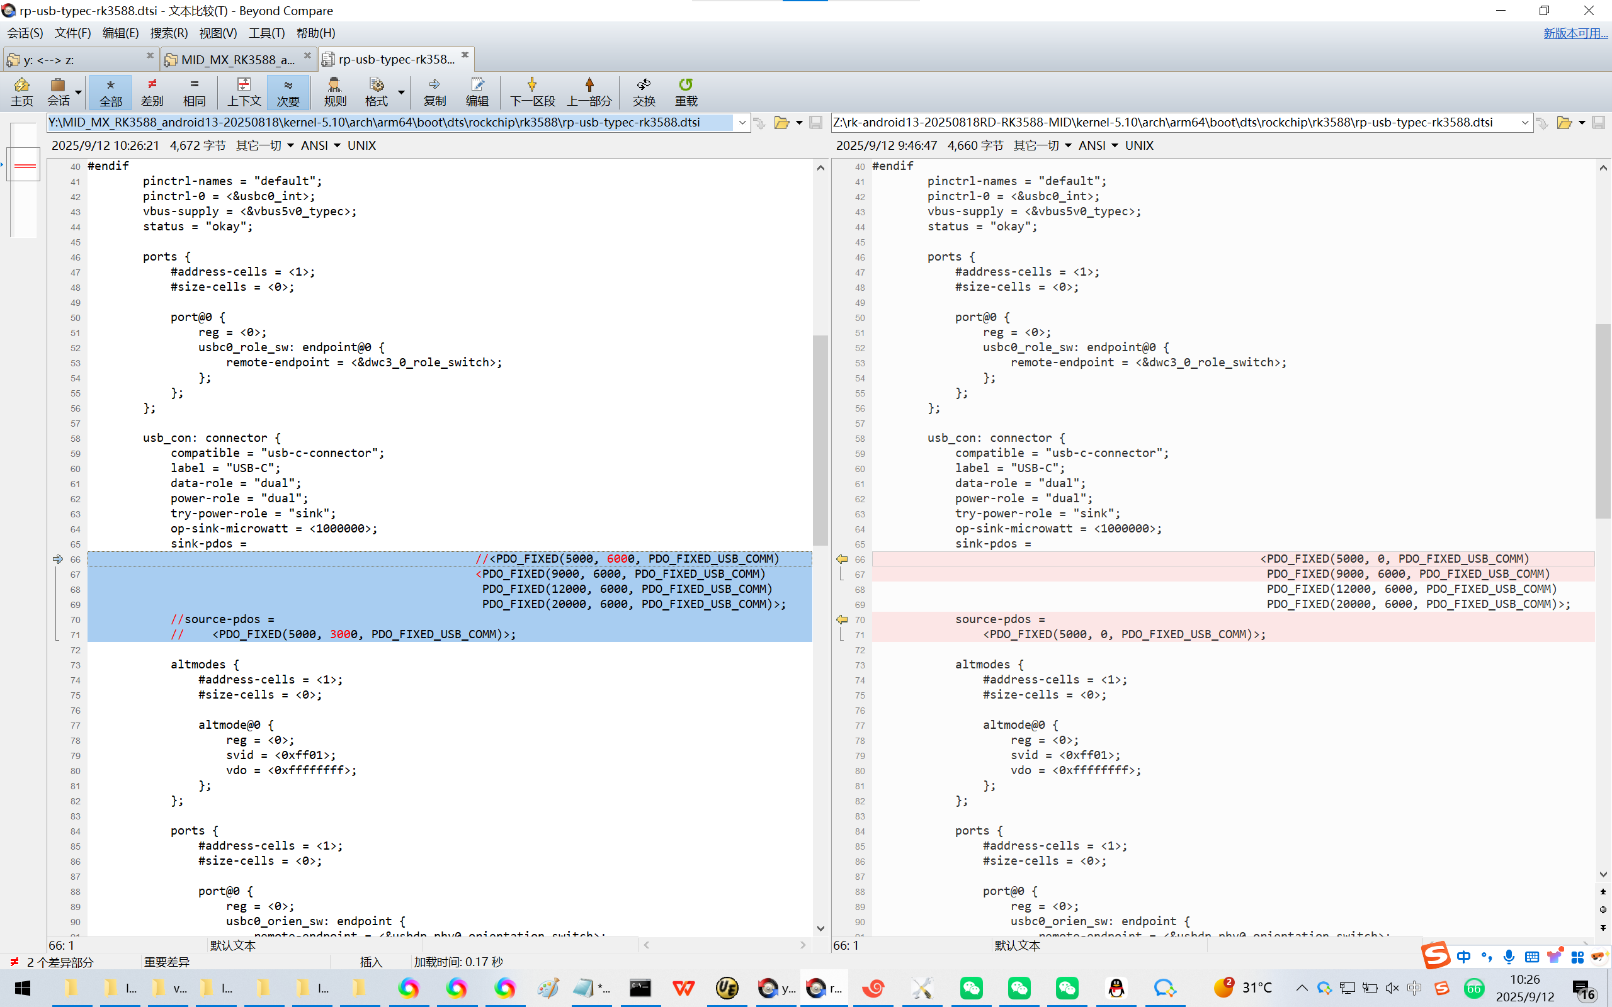1612x1007 pixels.
Task: Open the Rules (规则) icon
Action: (335, 92)
